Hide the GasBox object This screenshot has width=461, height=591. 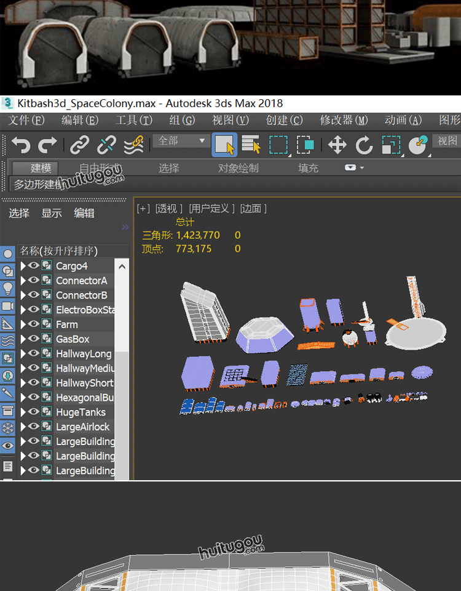pyautogui.click(x=34, y=339)
